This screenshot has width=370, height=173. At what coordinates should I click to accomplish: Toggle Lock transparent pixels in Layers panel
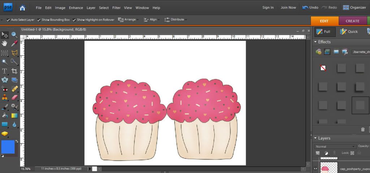[352, 153]
